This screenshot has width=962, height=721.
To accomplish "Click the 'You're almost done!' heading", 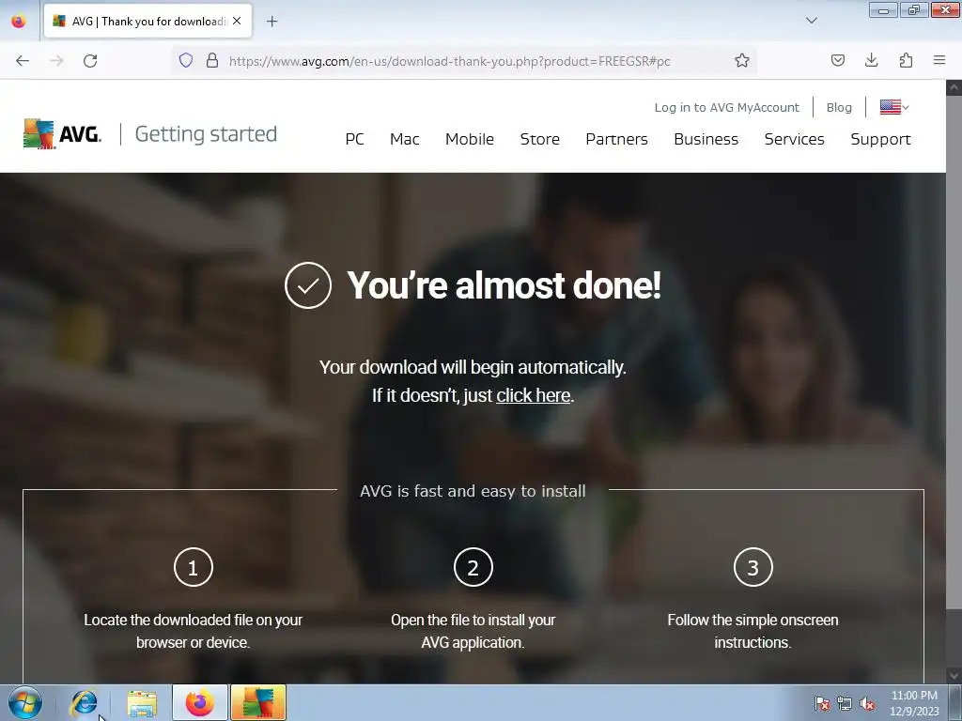I will pyautogui.click(x=504, y=285).
